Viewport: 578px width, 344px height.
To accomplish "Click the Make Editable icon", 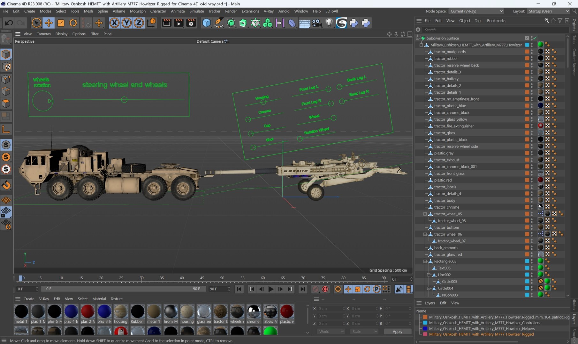I will point(6,39).
